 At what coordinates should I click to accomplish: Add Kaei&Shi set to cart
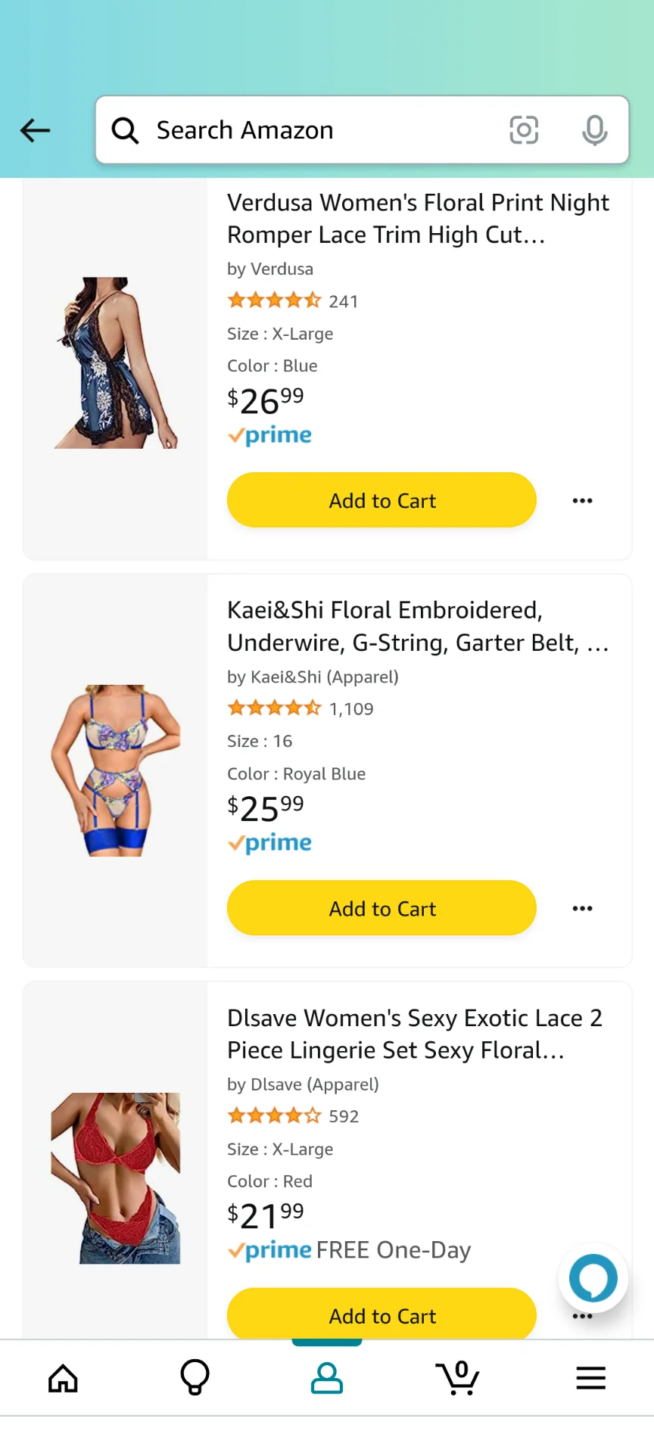[381, 908]
